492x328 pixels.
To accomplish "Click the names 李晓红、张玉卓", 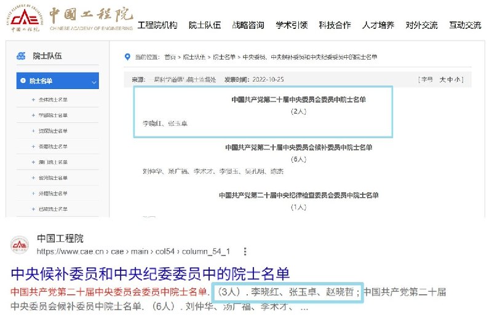I will 165,123.
